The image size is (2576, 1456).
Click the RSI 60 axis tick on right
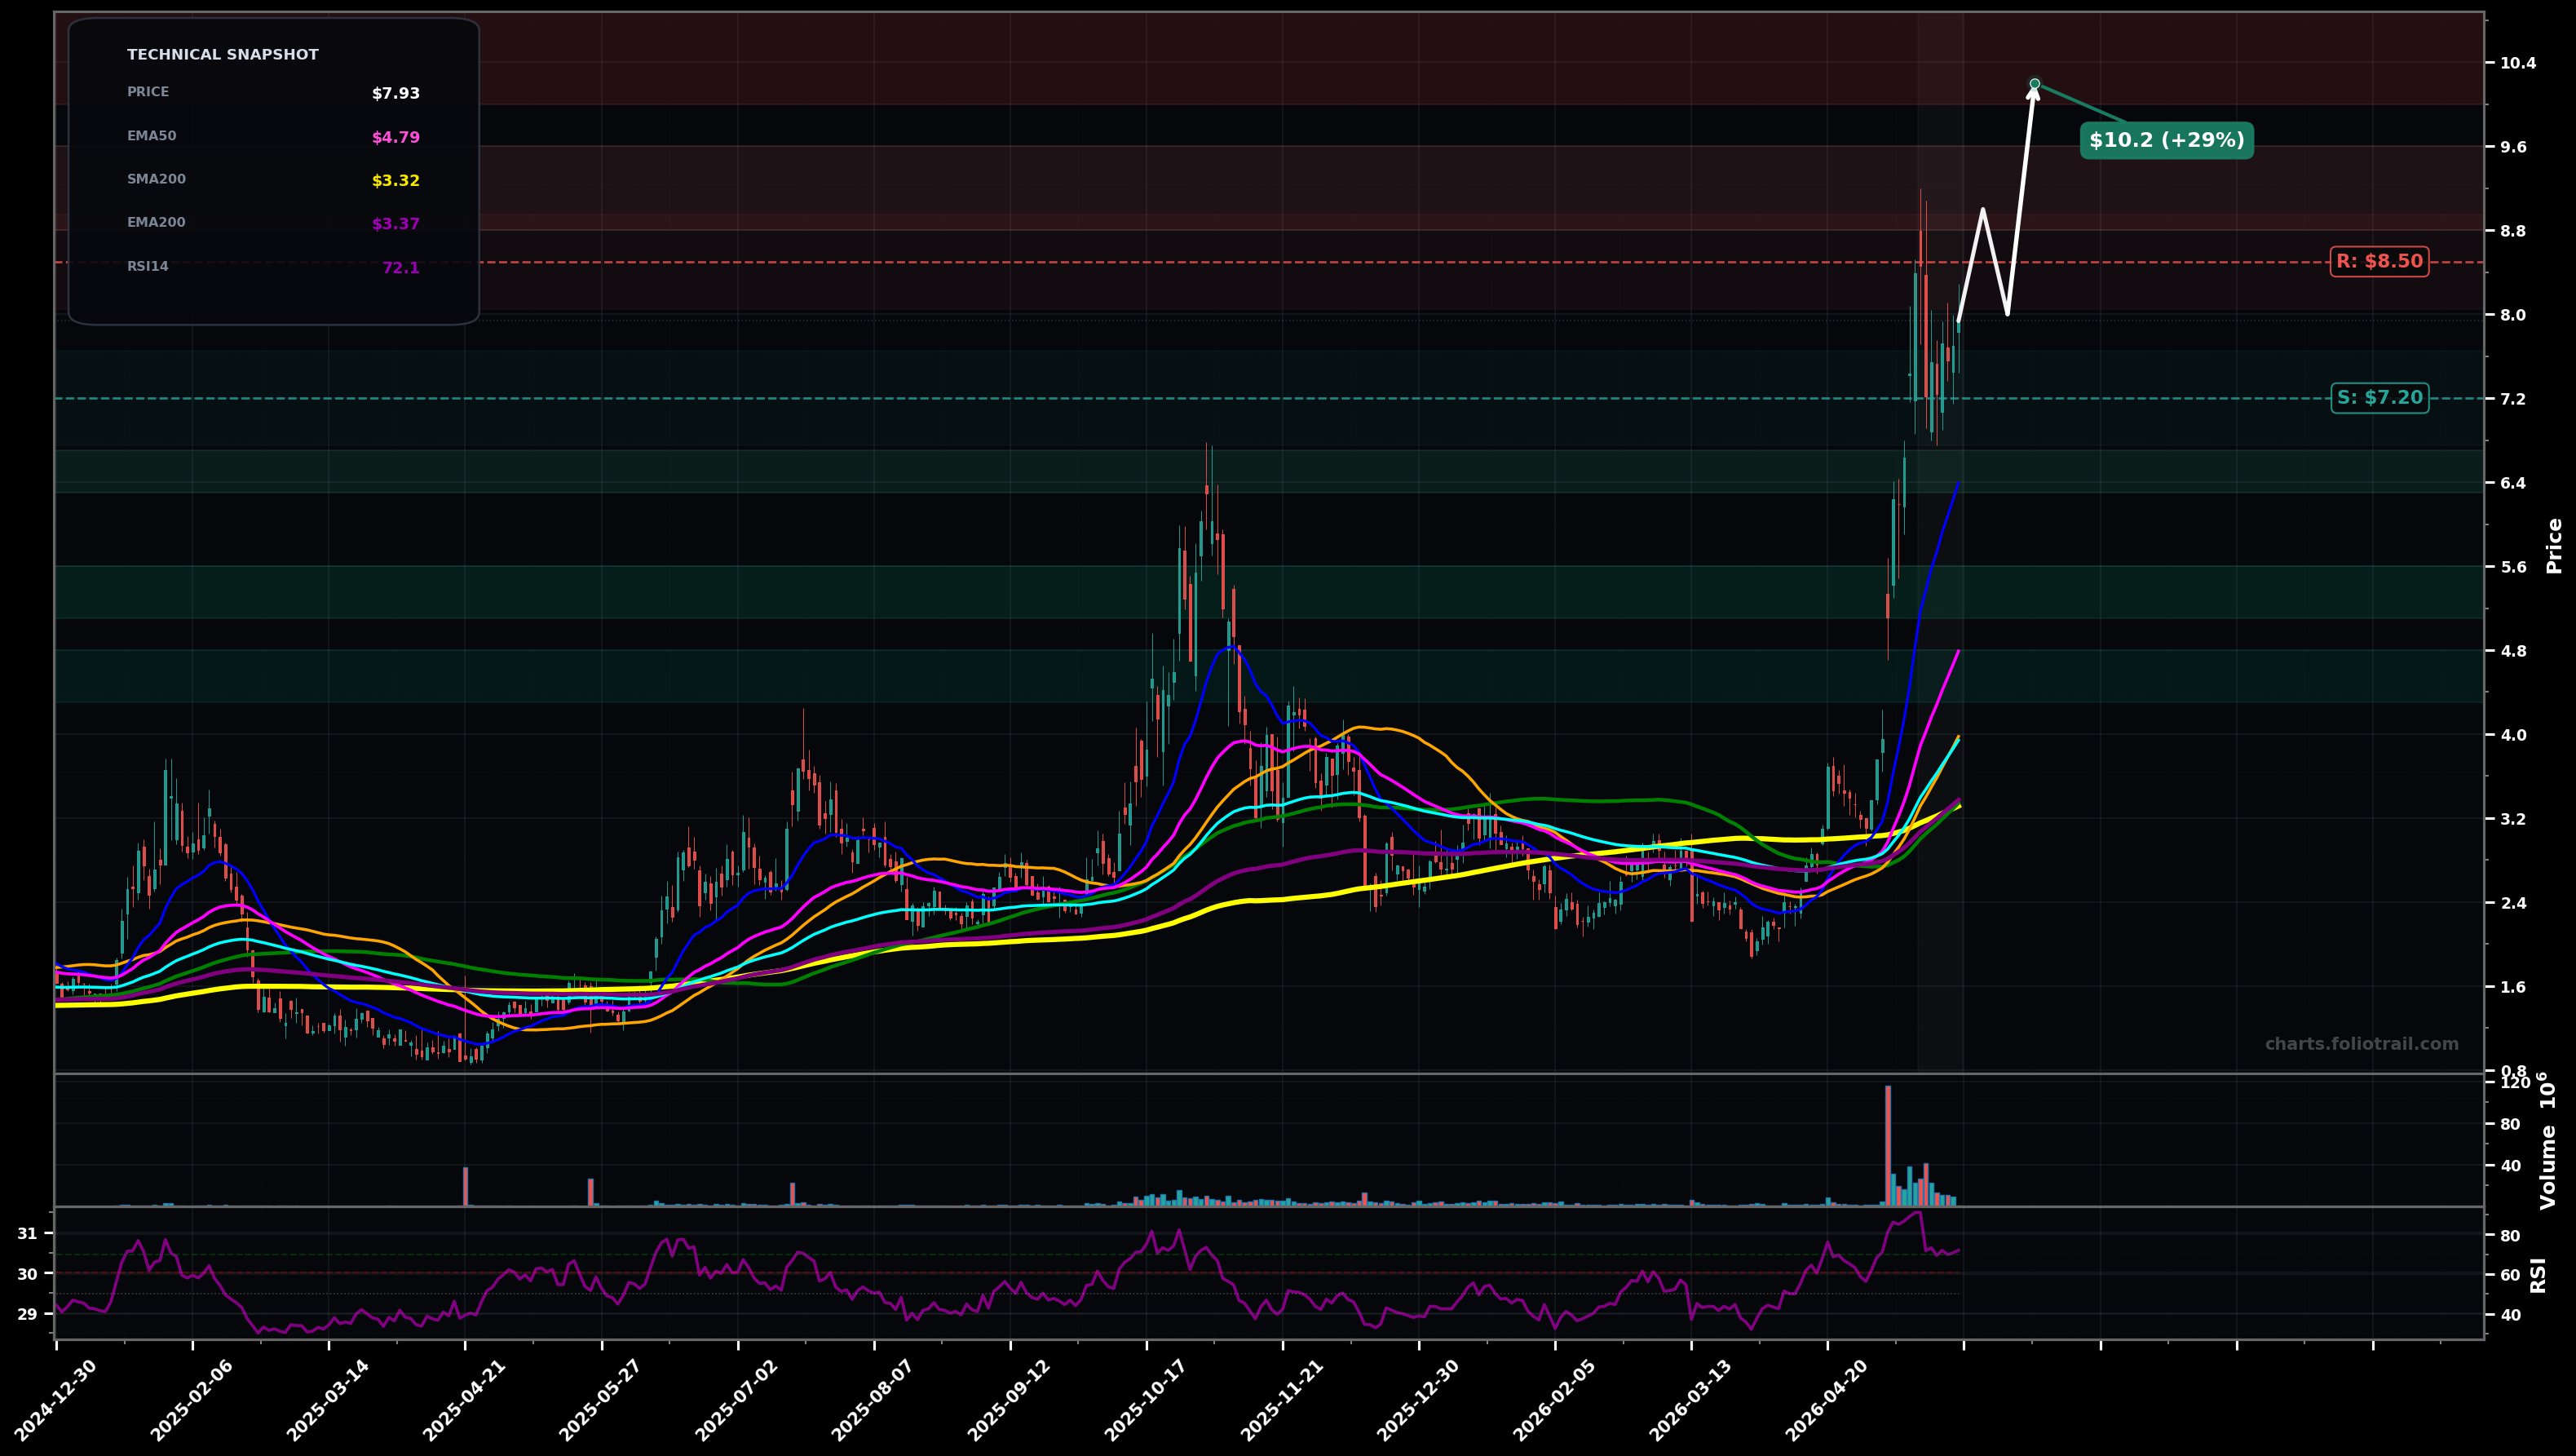(2510, 1275)
